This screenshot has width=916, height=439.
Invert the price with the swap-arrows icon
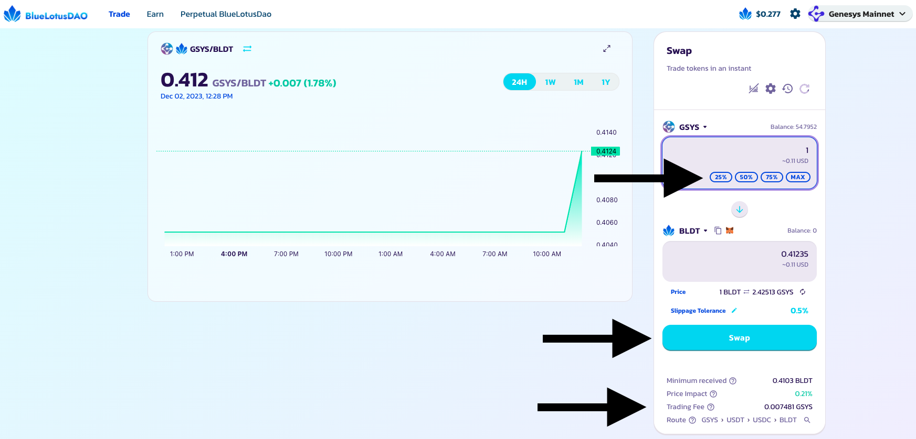pos(746,292)
